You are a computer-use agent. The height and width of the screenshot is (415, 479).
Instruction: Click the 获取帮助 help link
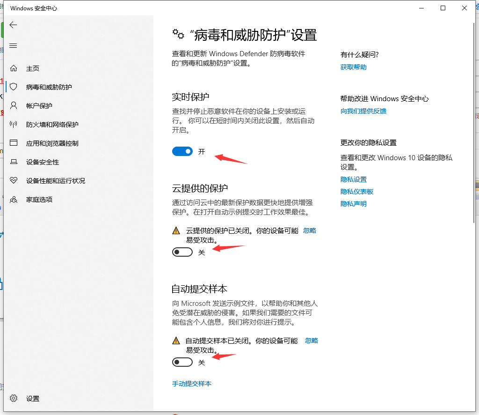coord(353,67)
